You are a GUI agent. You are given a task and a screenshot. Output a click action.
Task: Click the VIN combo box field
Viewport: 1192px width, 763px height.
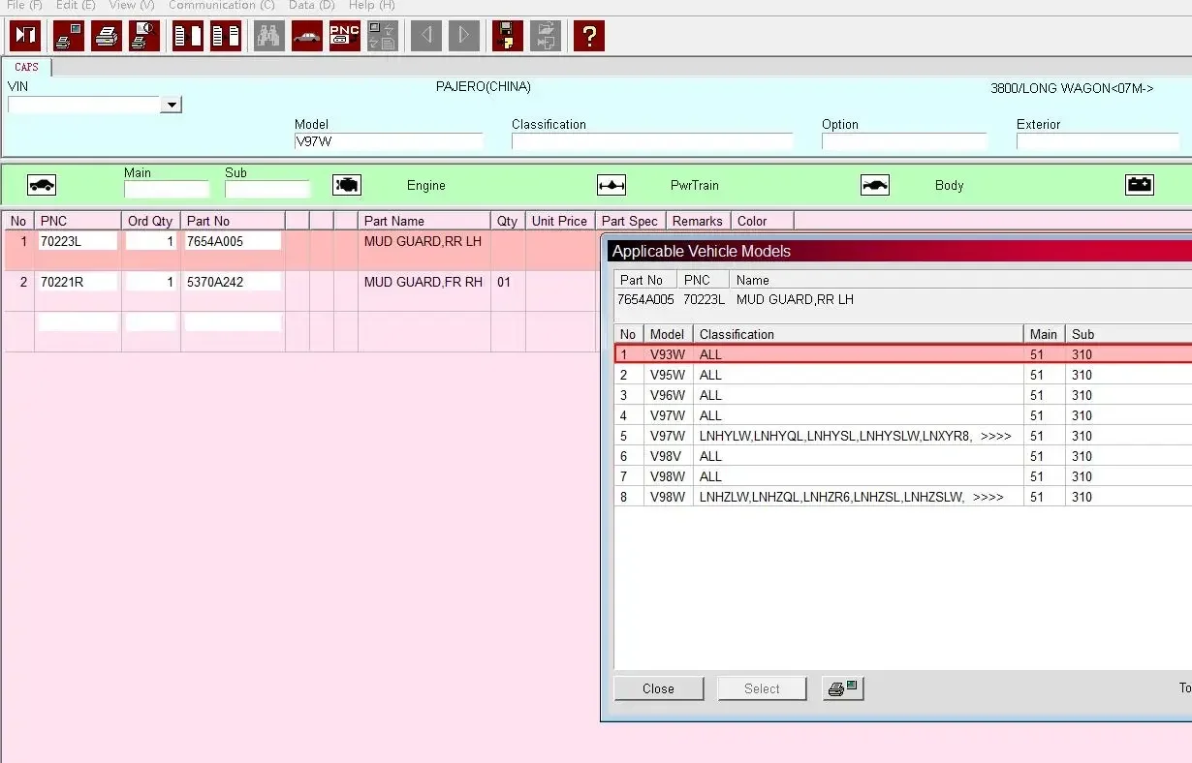(84, 105)
